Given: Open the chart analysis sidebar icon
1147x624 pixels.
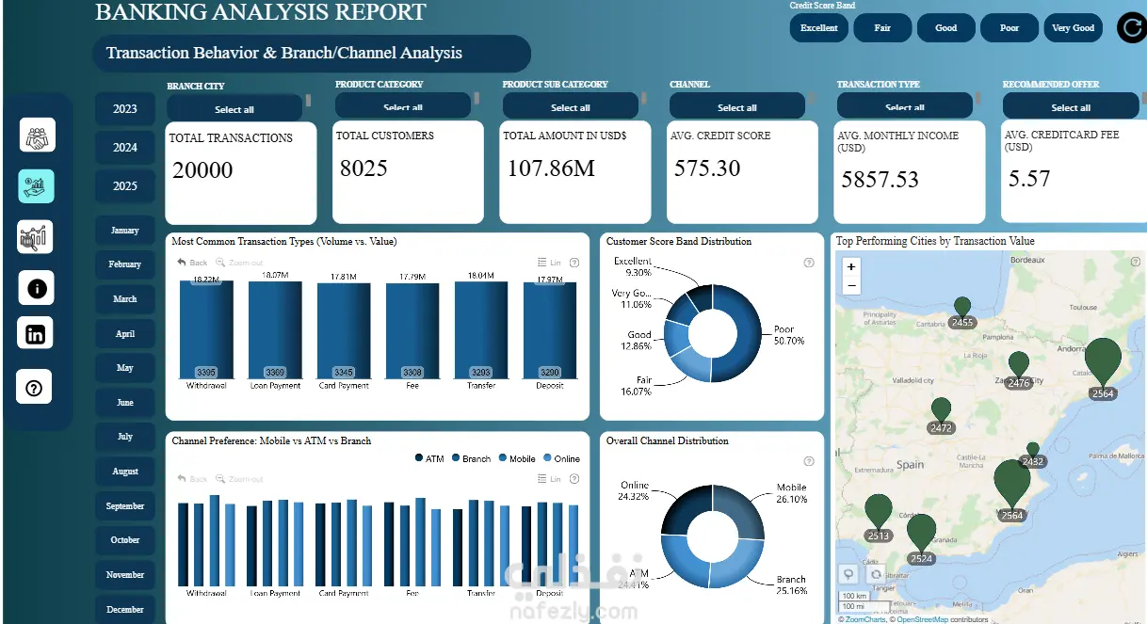Looking at the screenshot, I should [36, 236].
